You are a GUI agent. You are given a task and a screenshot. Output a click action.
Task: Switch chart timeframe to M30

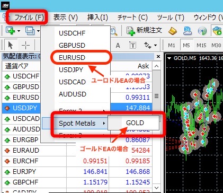click(216, 46)
